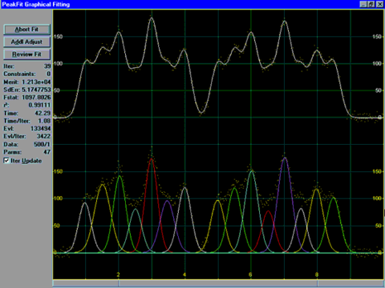Click the small red peak after x=6

point(268,211)
